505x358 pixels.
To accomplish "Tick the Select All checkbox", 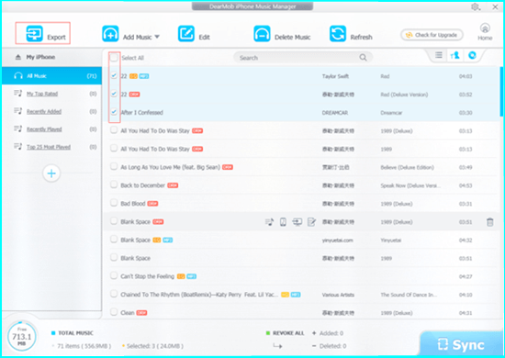I will coord(114,58).
